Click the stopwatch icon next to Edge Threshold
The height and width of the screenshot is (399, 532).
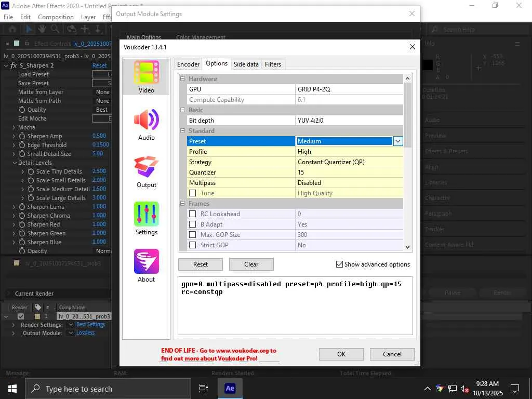pos(22,145)
